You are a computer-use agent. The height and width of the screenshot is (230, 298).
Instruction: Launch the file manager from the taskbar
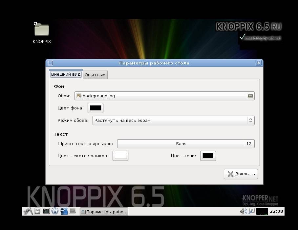tap(37, 211)
